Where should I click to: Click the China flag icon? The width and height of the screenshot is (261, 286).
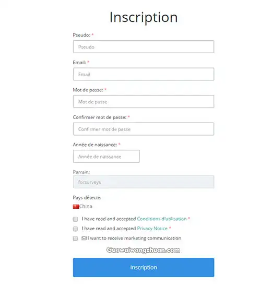[x=76, y=207]
